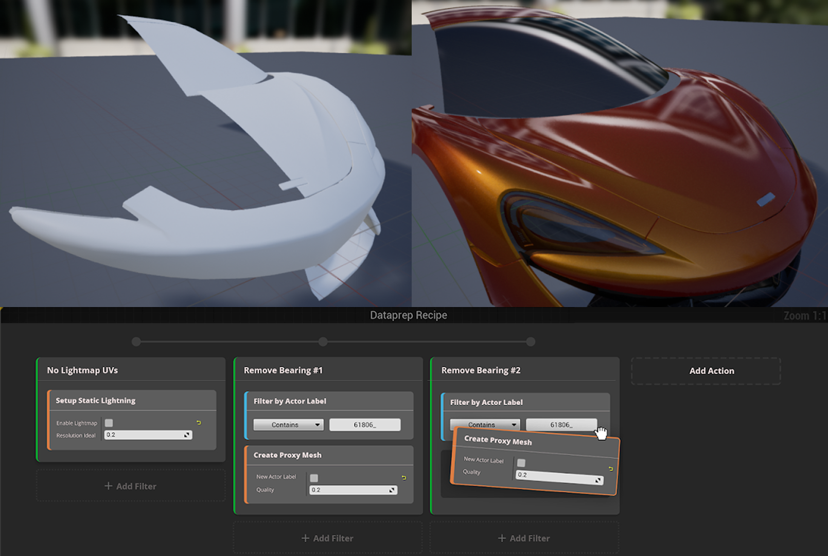Click the Resolution Ideal value field
Image resolution: width=828 pixels, height=556 pixels.
pyautogui.click(x=148, y=435)
